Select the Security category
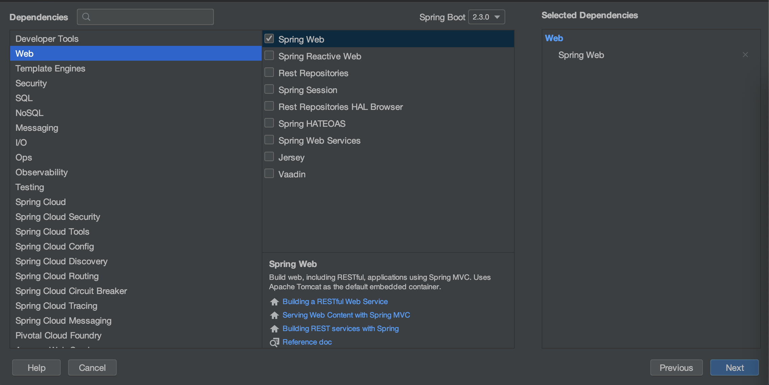This screenshot has width=769, height=385. point(31,83)
